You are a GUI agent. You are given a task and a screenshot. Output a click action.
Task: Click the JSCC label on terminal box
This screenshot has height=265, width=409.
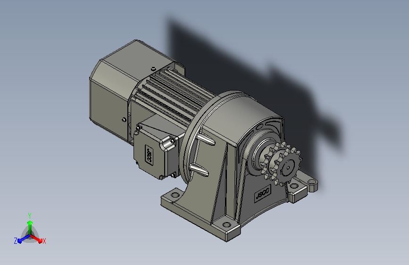point(150,155)
